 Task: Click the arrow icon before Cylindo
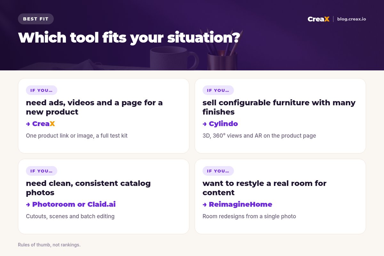pyautogui.click(x=205, y=124)
